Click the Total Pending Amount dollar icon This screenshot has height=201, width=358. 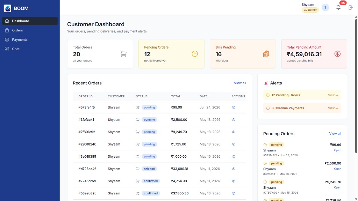pyautogui.click(x=337, y=54)
